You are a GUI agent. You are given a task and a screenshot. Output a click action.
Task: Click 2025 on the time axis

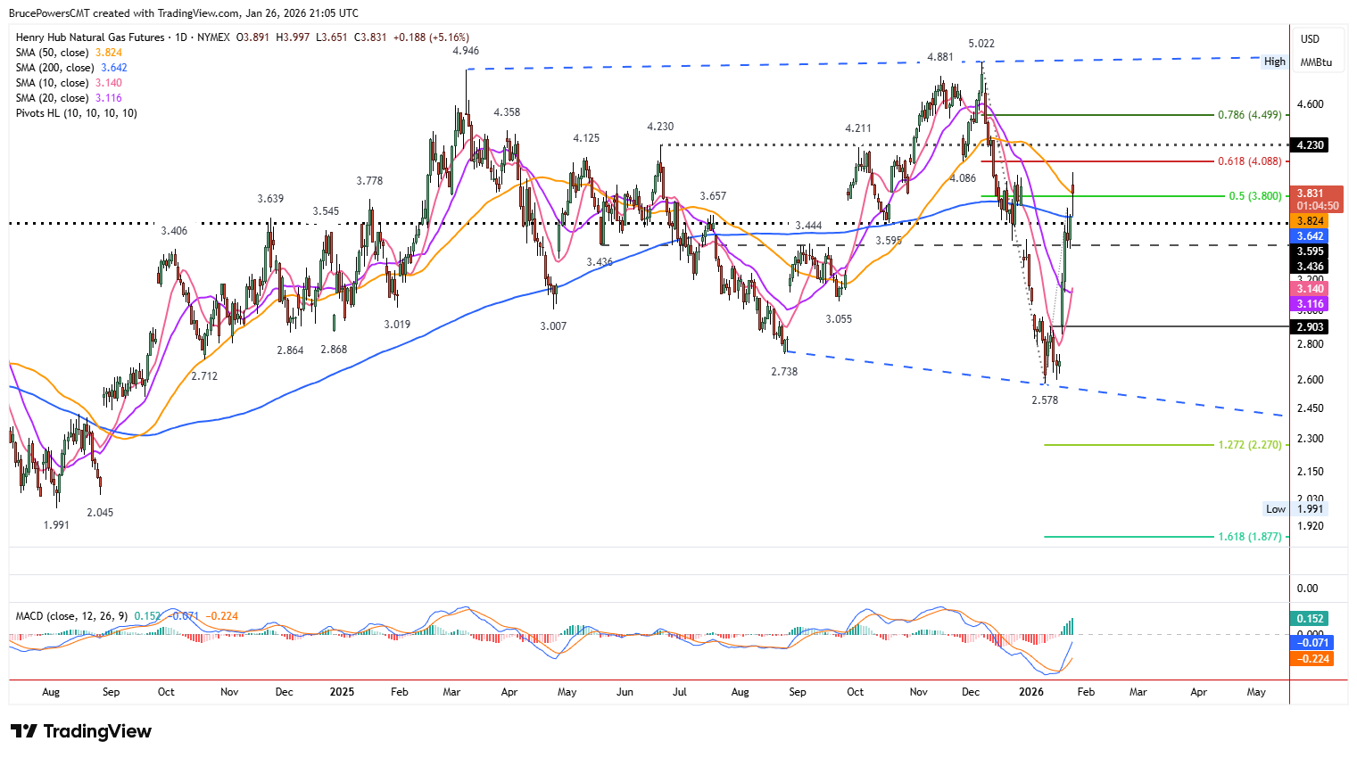pyautogui.click(x=343, y=691)
